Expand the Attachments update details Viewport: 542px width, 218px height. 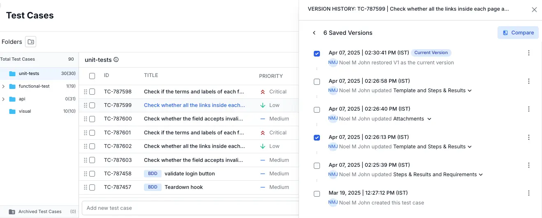(429, 119)
